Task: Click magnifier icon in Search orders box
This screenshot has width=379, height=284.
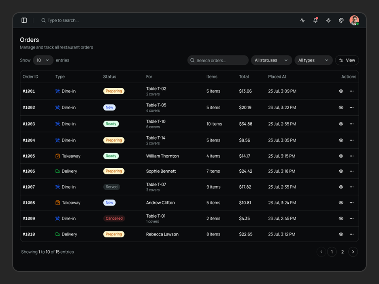Action: (192, 60)
